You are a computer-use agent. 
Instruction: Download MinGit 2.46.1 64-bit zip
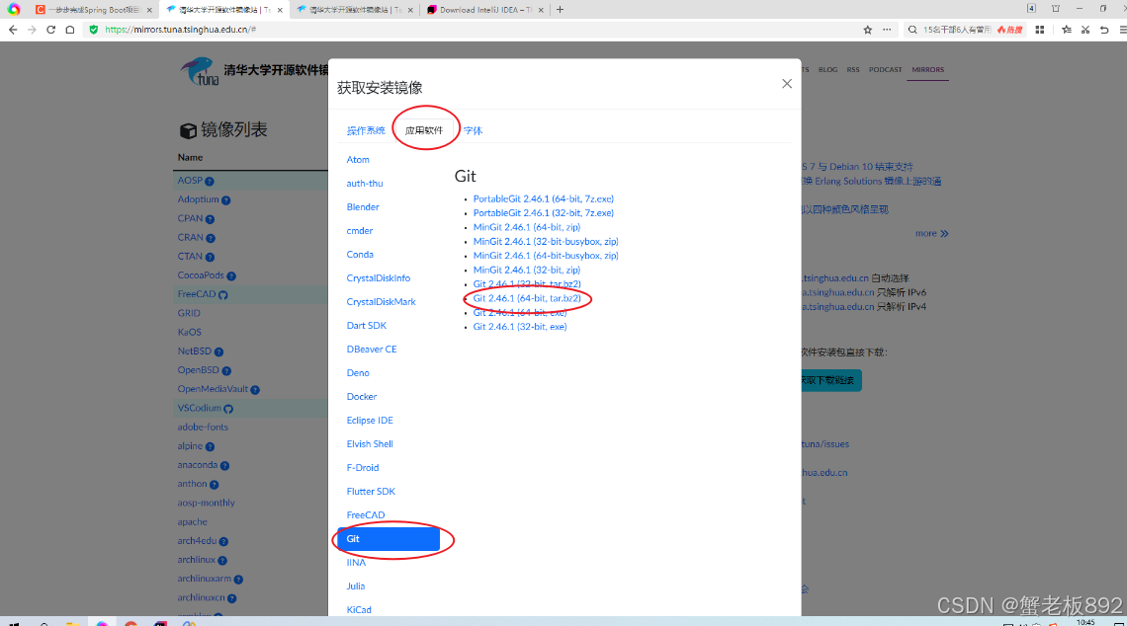pyautogui.click(x=527, y=227)
